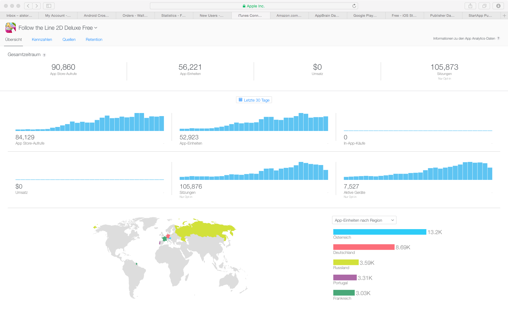
Task: Switch to the Quellen tab
Action: pyautogui.click(x=69, y=40)
